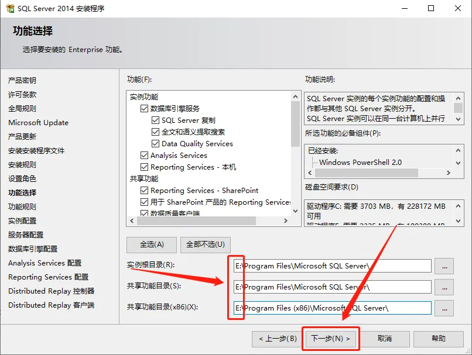Browse for the 共享功能目录(x86) folder
Viewport: 472px width, 355px height.
[x=444, y=308]
